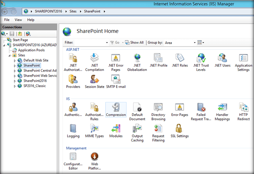Image resolution: width=254 pixels, height=174 pixels.
Task: Collapse the Sites node
Action: (x=9, y=56)
